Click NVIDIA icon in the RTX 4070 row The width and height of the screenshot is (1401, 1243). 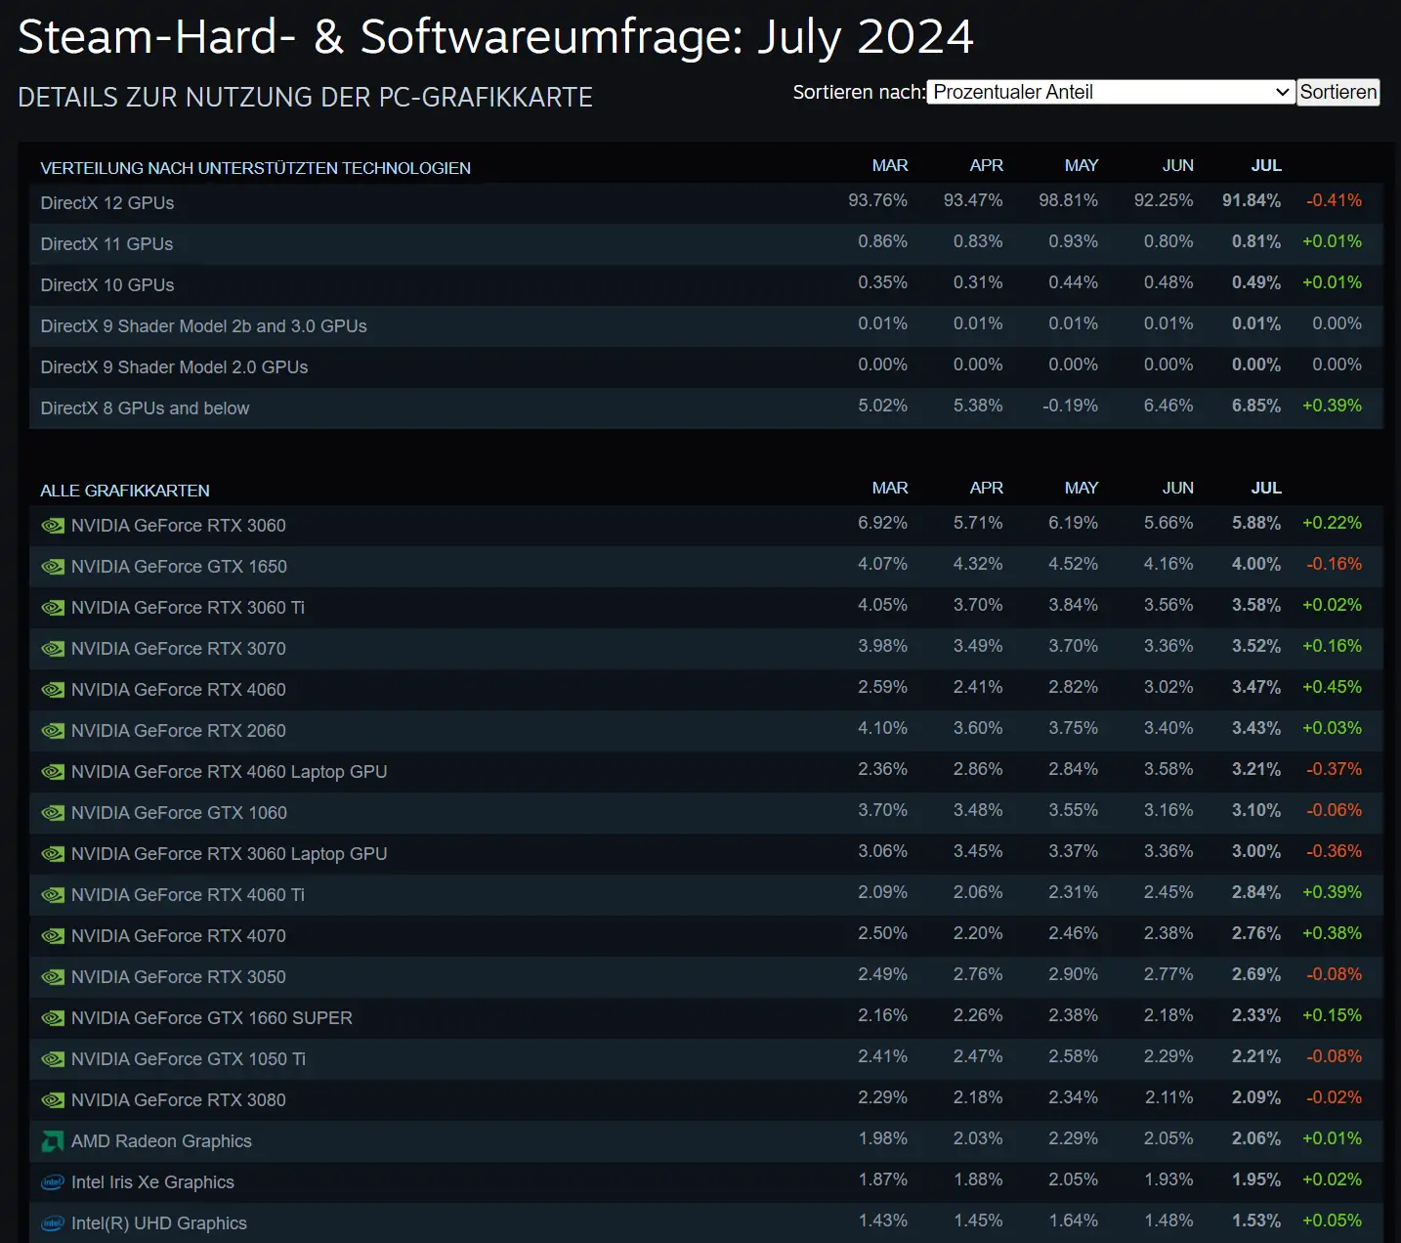(x=53, y=936)
